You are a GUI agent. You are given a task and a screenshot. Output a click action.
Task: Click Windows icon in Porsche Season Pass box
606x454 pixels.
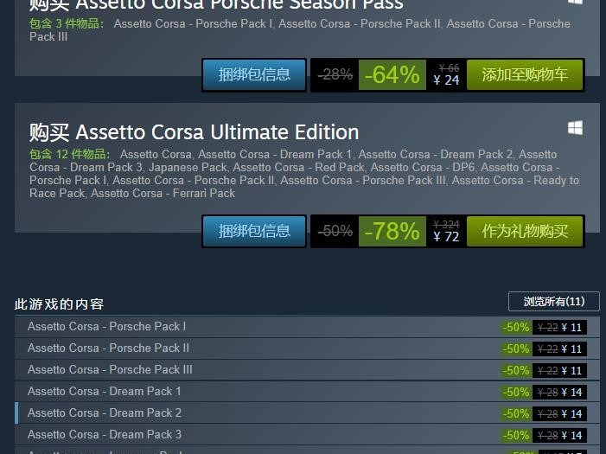[x=575, y=2]
